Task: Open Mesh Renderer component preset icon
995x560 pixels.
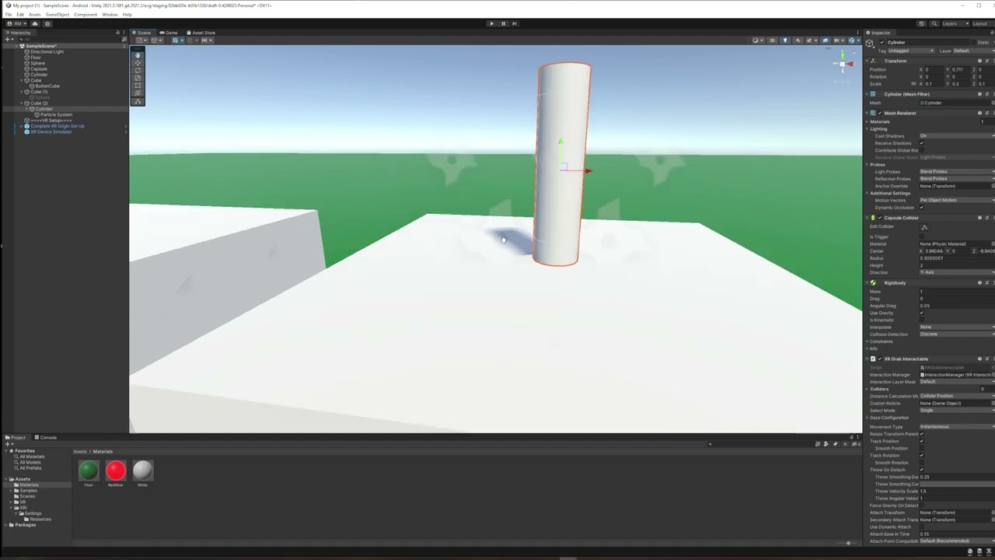Action: (x=986, y=113)
